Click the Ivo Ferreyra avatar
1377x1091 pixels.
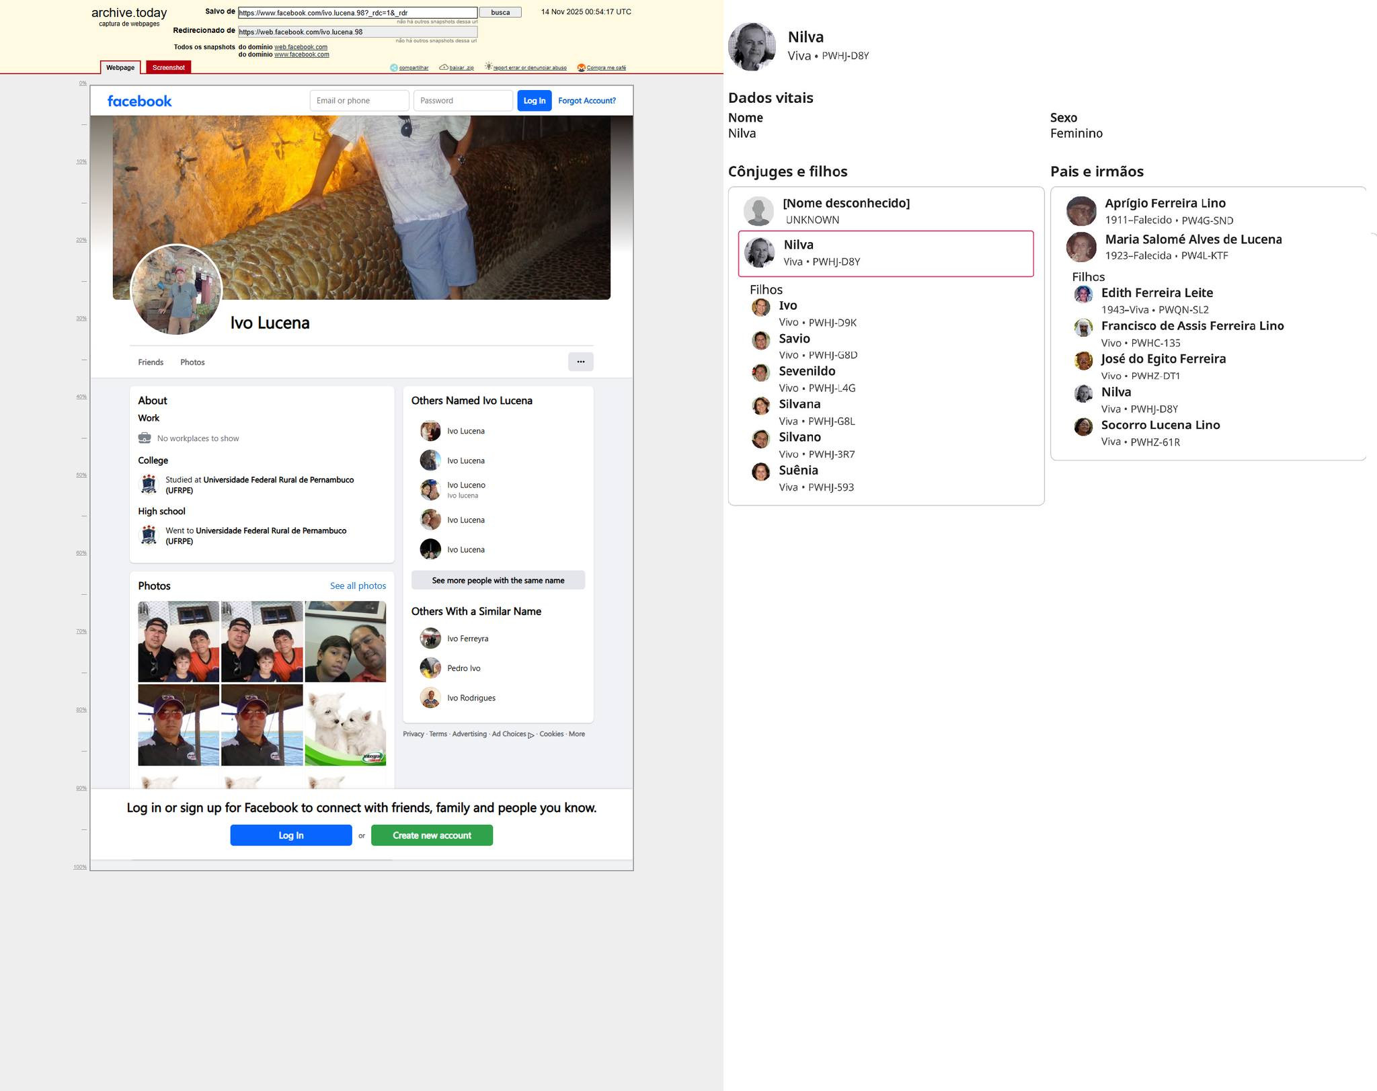[x=430, y=638]
